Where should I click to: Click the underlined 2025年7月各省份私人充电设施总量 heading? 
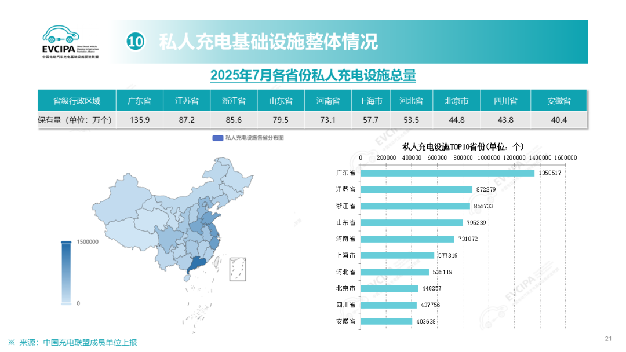313,75
